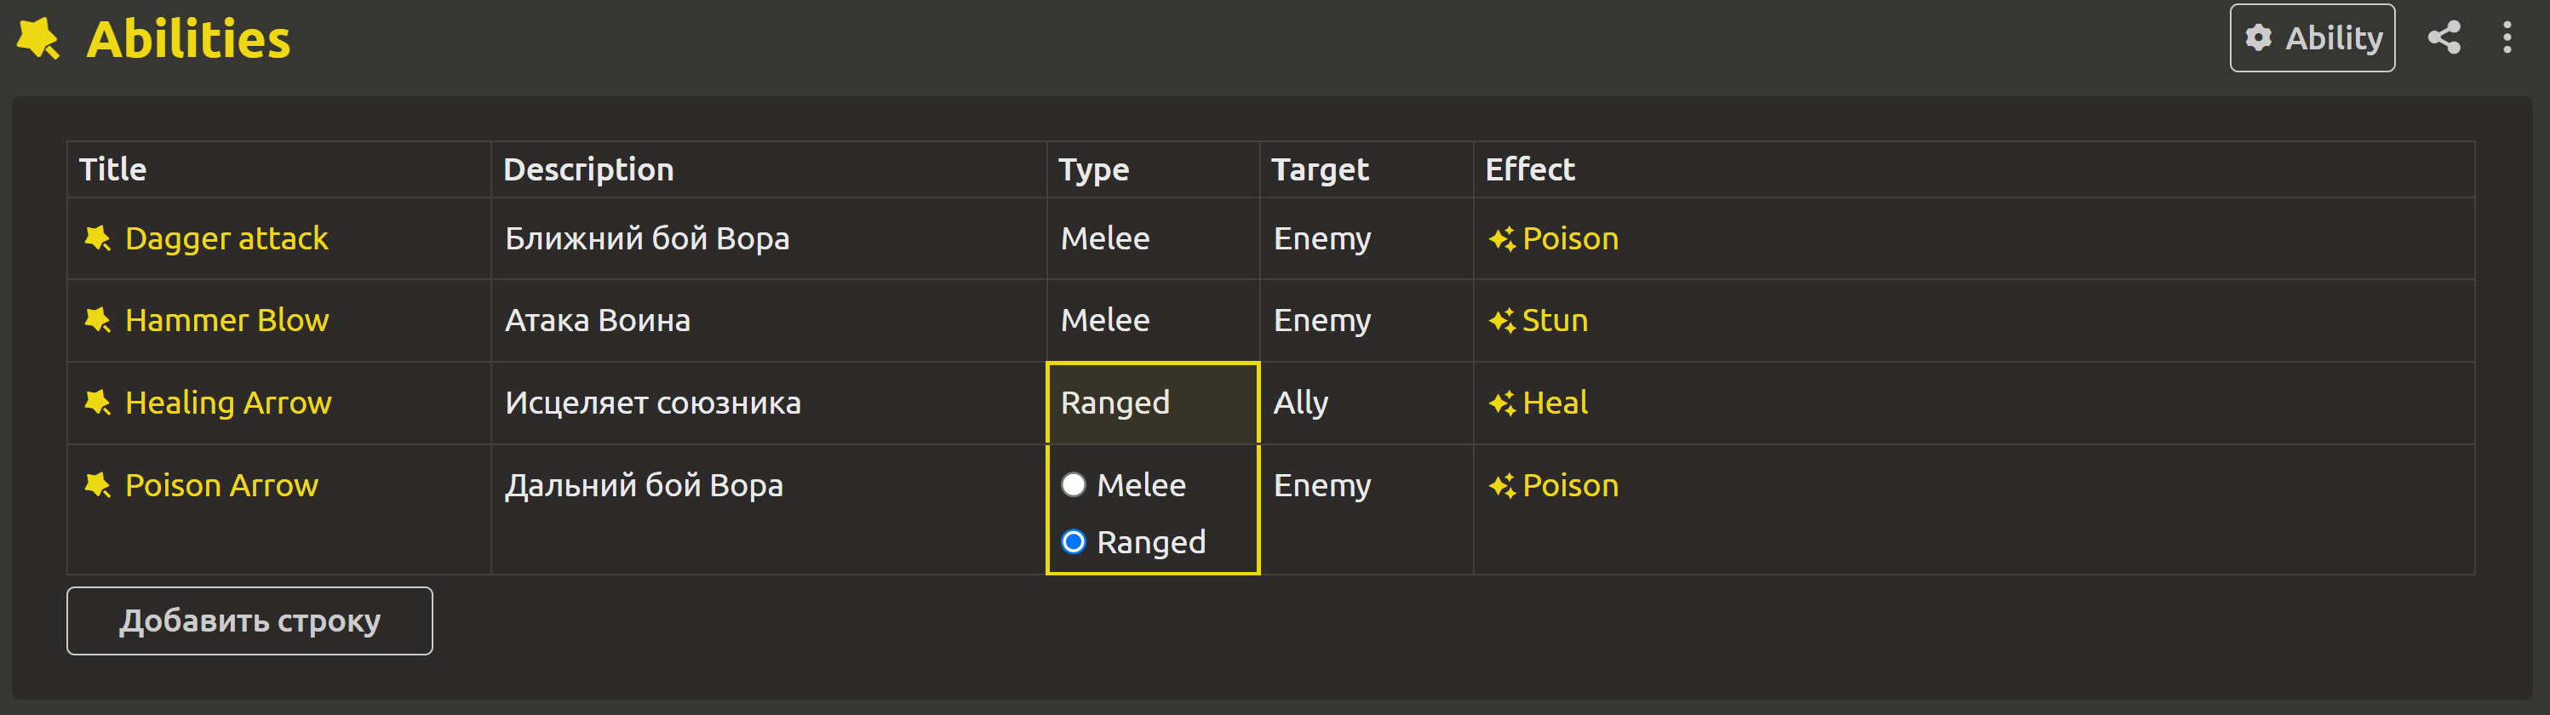Viewport: 2550px width, 715px height.
Task: Select the Ranged radio option for Poison Arrow
Action: coord(1073,543)
